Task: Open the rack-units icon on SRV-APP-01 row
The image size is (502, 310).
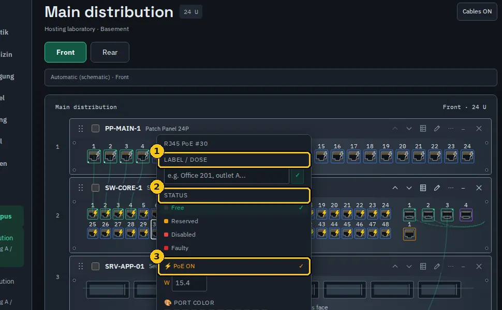Action: pos(423,267)
